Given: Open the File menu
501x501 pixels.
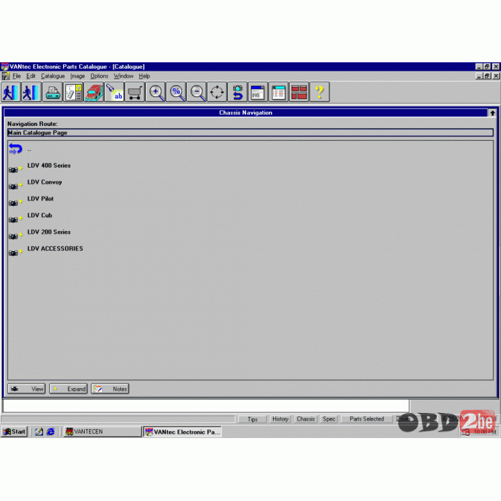Looking at the screenshot, I should pos(17,76).
